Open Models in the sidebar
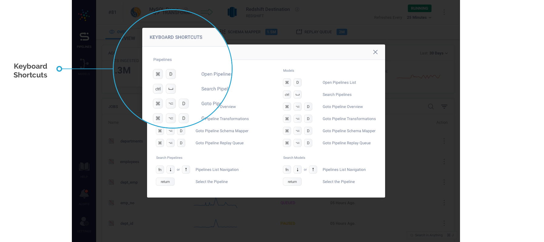The width and height of the screenshot is (544, 242). pos(84,67)
